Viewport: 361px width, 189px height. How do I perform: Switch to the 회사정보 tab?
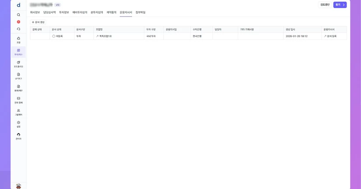pyautogui.click(x=35, y=12)
